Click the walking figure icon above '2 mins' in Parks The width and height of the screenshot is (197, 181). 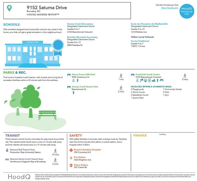tap(121, 88)
